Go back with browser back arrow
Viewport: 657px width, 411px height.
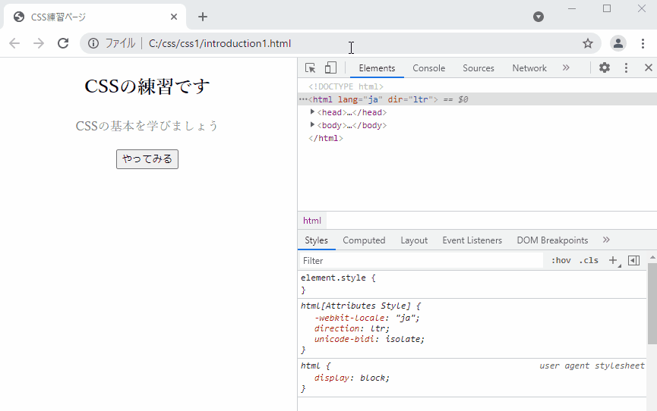pyautogui.click(x=14, y=43)
